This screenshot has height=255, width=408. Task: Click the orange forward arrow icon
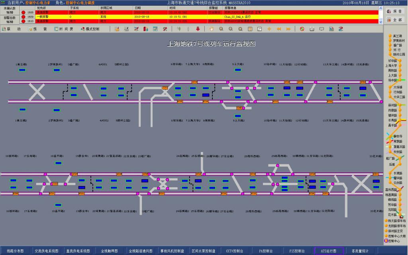tap(288, 29)
